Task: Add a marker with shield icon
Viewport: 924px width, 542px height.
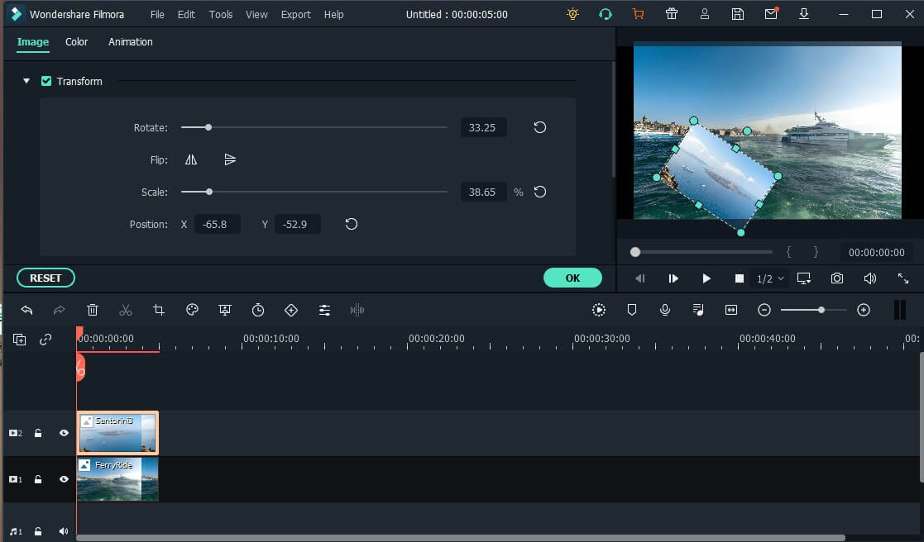Action: (632, 310)
